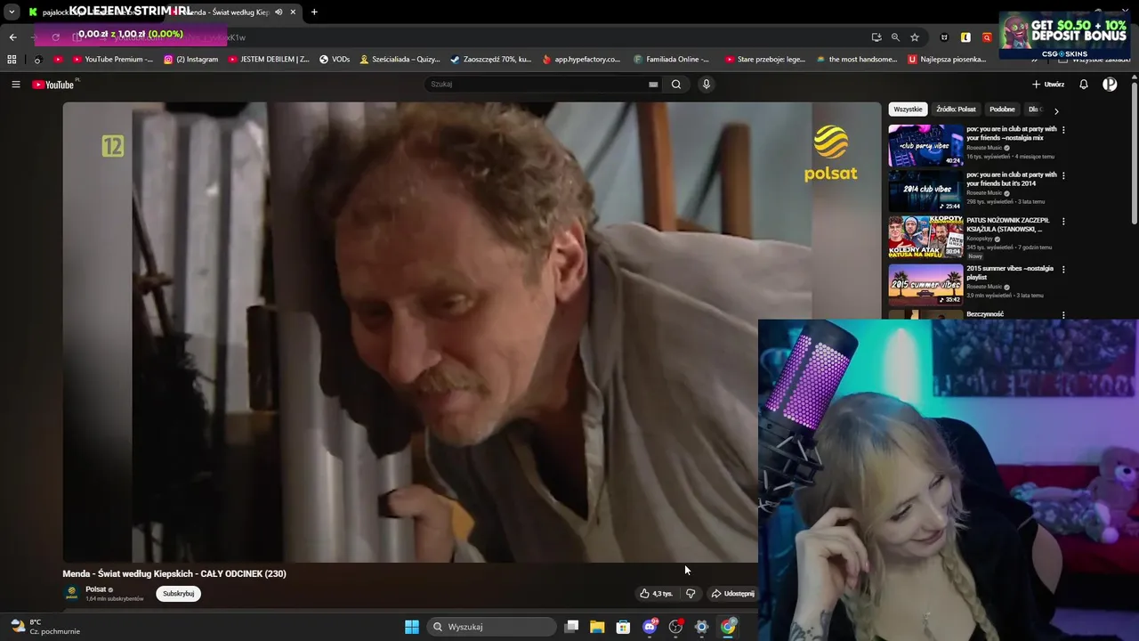Open the Instagram bookmark

click(190, 60)
